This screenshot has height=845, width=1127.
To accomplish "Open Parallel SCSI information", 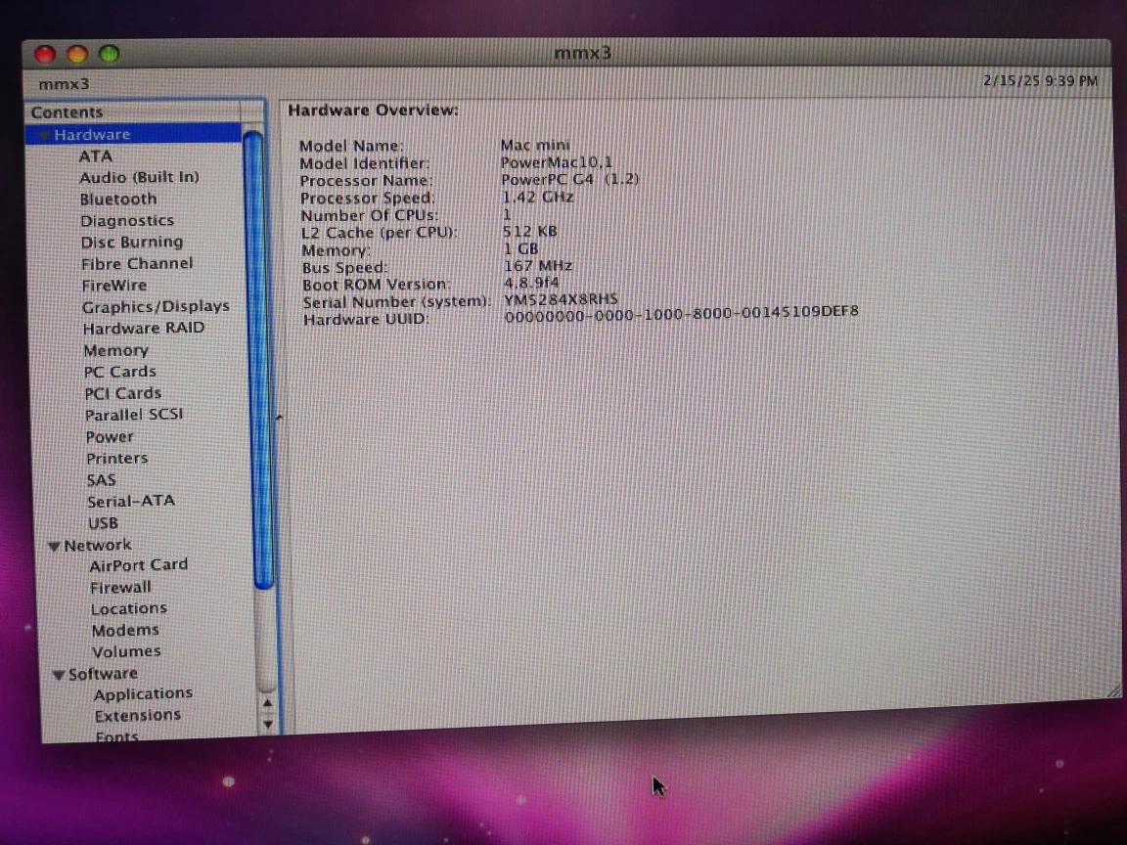I will [134, 415].
